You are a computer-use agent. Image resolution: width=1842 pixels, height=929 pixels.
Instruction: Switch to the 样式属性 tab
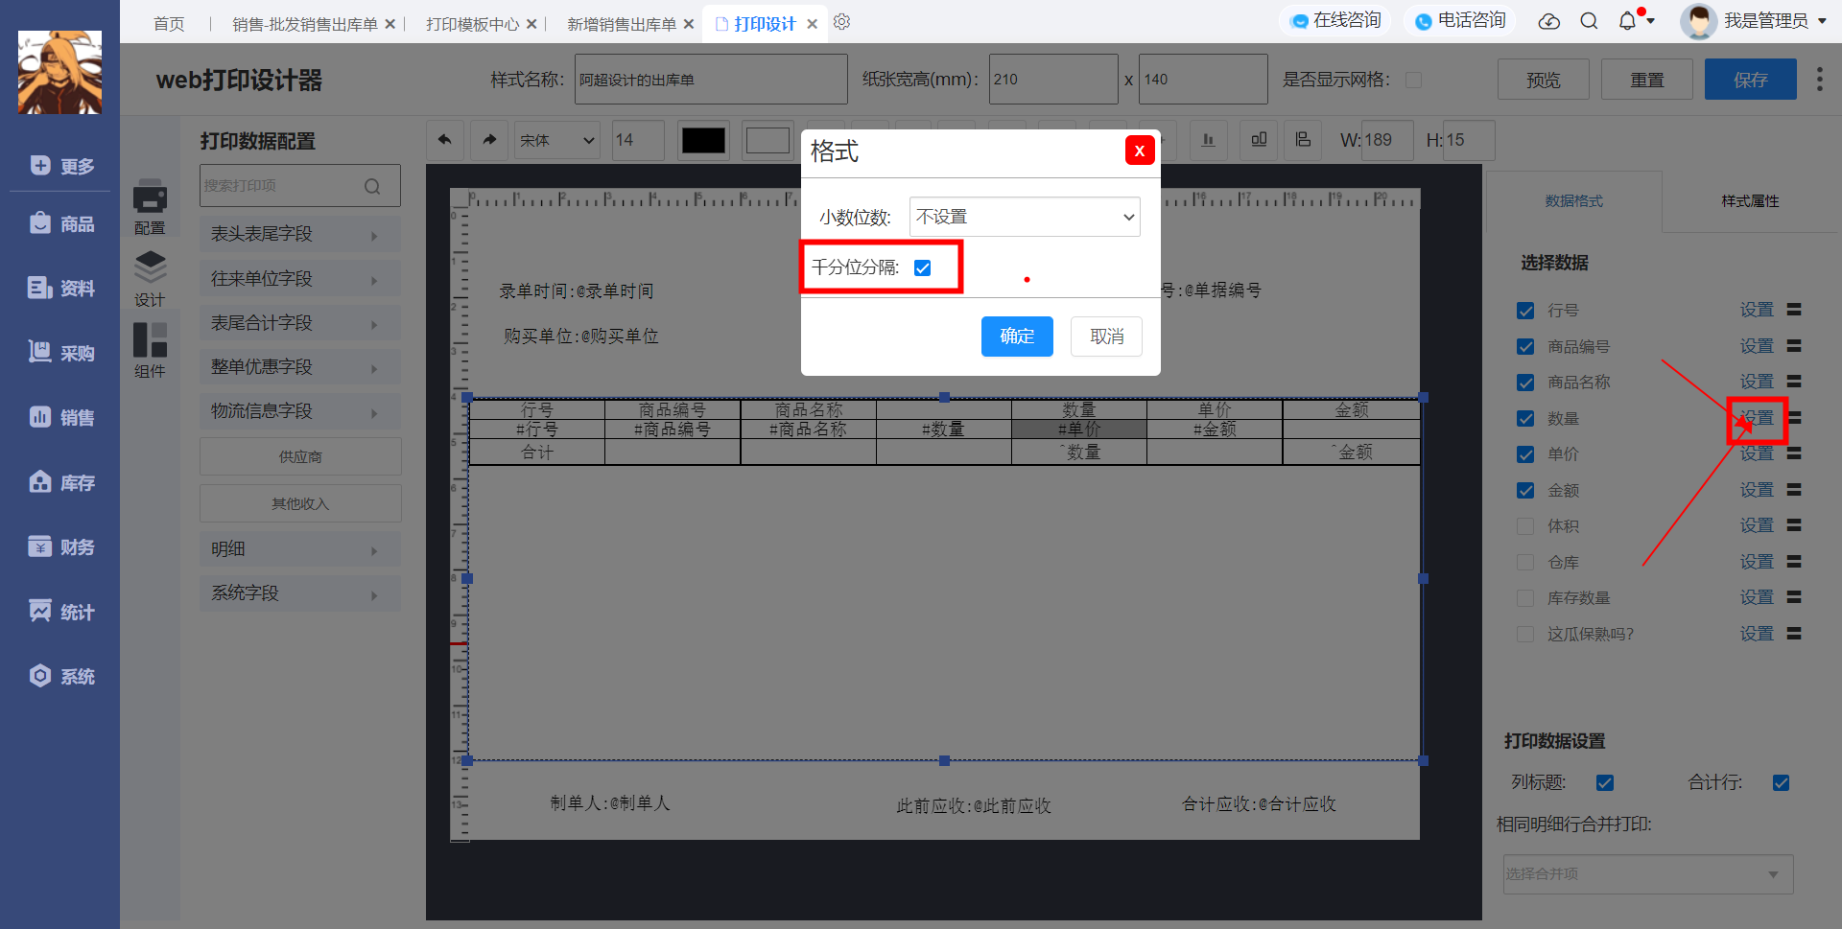[1750, 201]
